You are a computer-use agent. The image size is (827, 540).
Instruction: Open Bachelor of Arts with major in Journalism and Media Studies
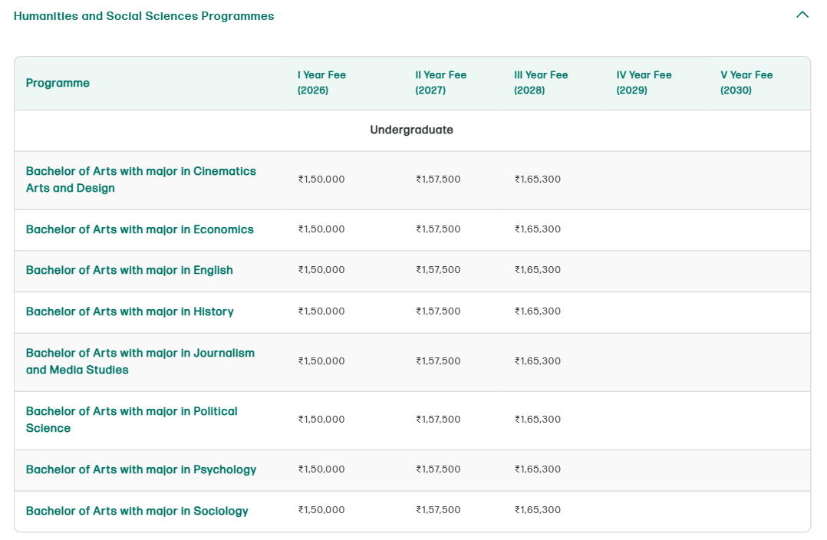click(140, 361)
